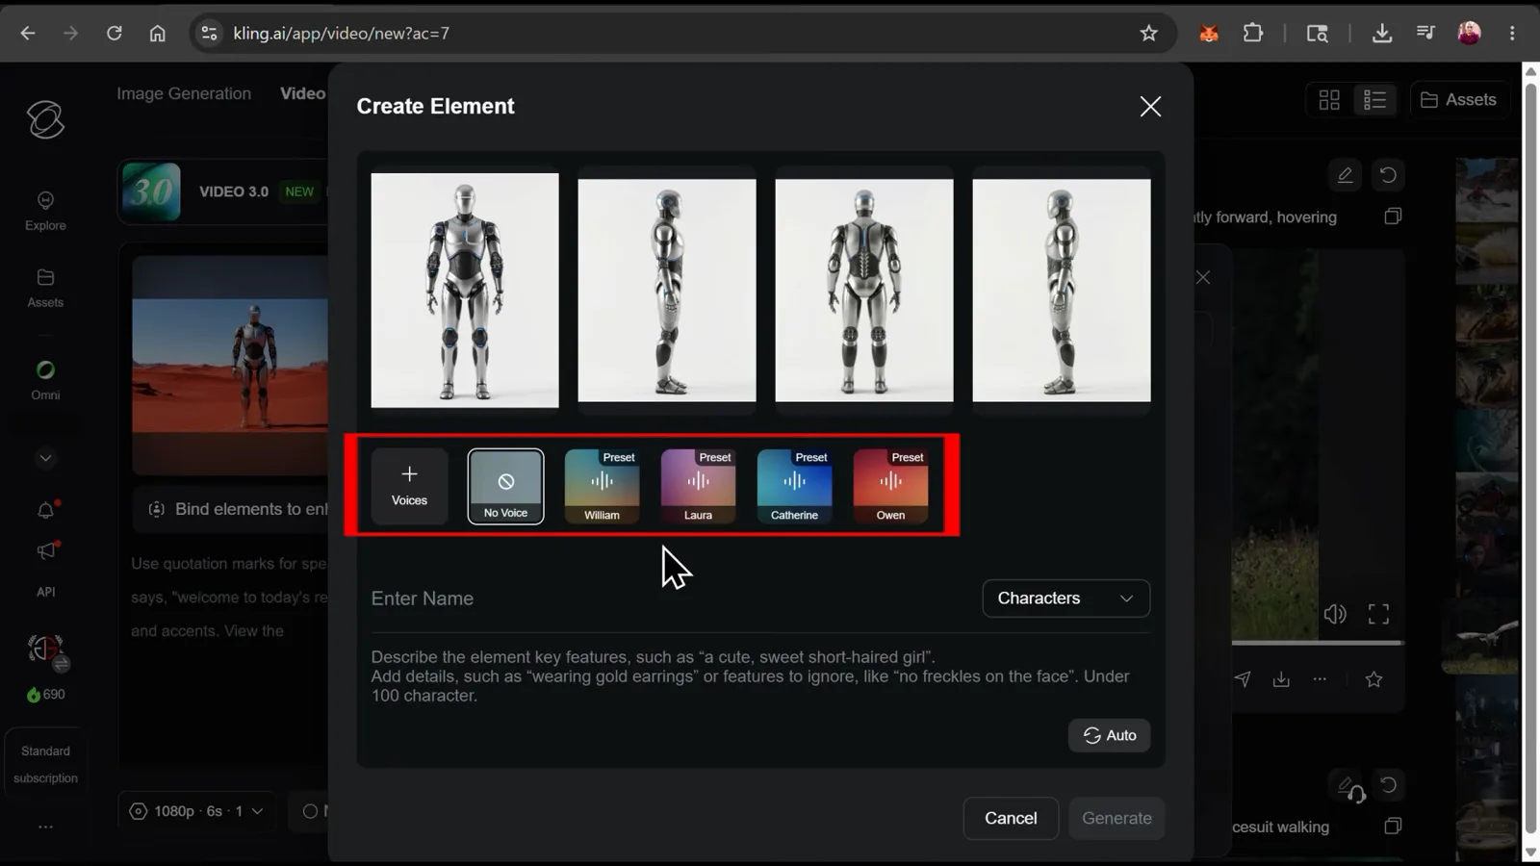Switch to the Image Generation tab
Screen dimensions: 1540x866
[184, 93]
